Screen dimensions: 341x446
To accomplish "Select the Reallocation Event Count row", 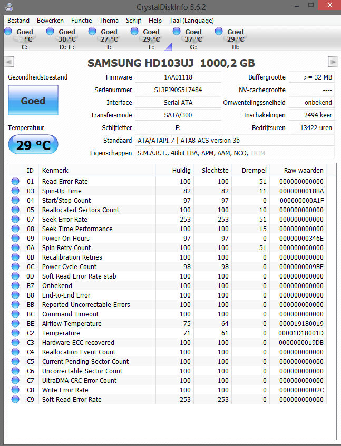I will click(x=168, y=352).
